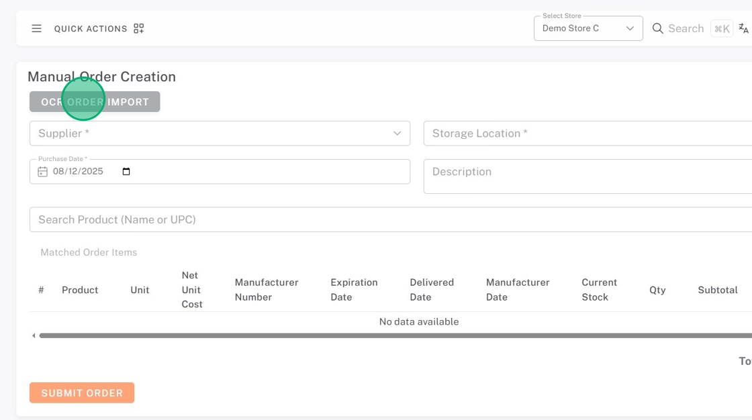Click the Quick Actions menu label

[x=91, y=29]
